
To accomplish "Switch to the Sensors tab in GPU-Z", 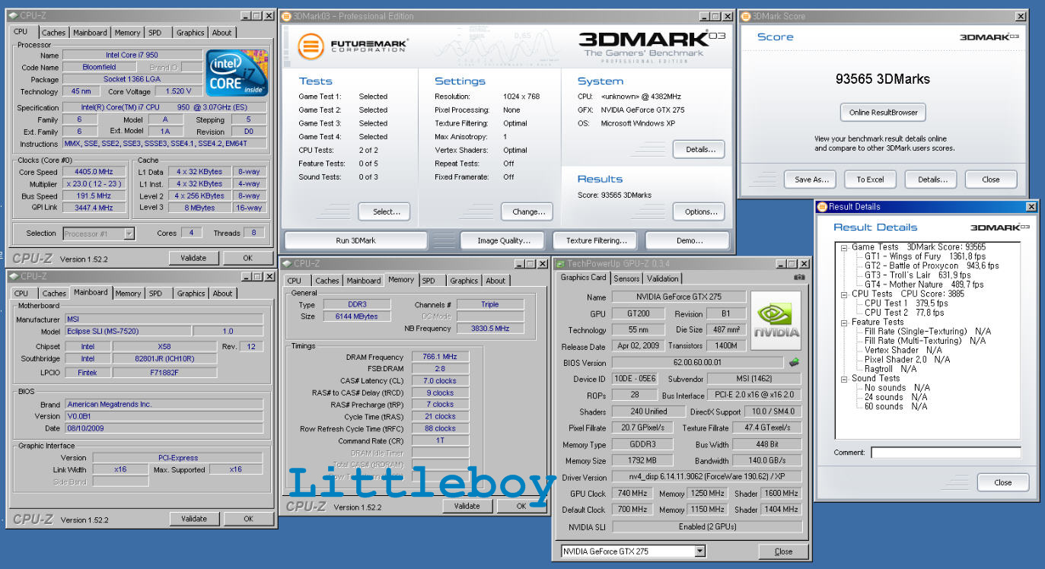I will [x=626, y=278].
